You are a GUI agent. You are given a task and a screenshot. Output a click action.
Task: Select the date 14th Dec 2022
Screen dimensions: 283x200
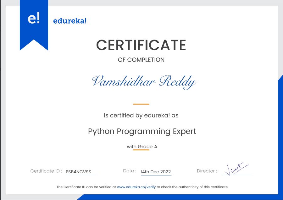pyautogui.click(x=156, y=172)
